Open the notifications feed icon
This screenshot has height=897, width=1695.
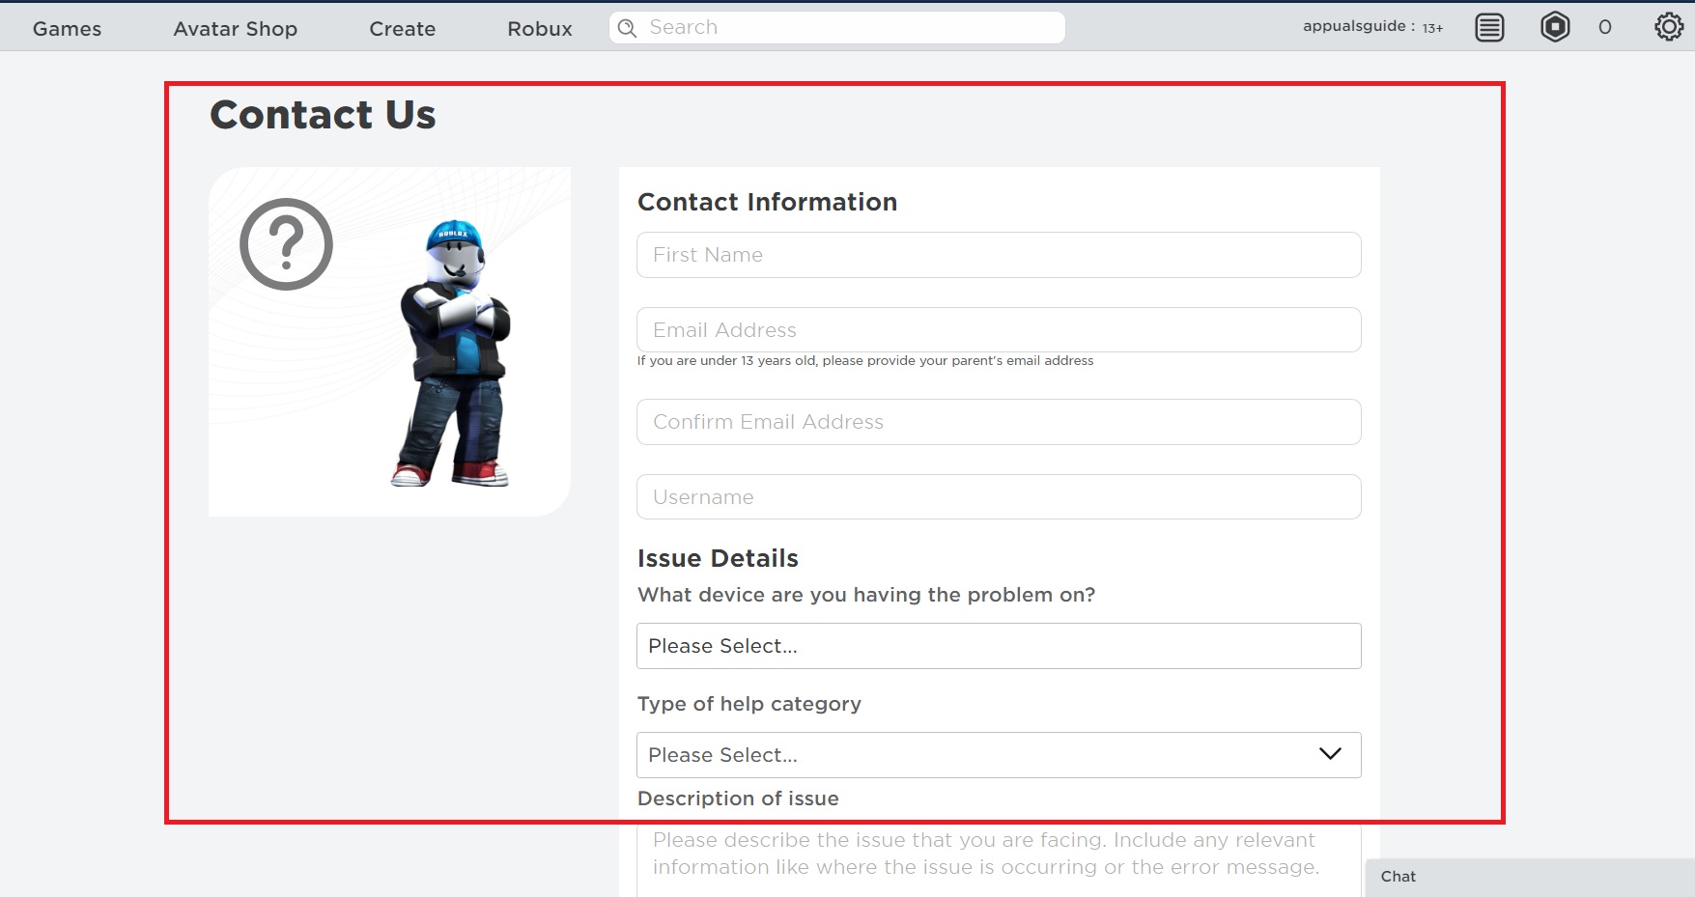pos(1489,27)
